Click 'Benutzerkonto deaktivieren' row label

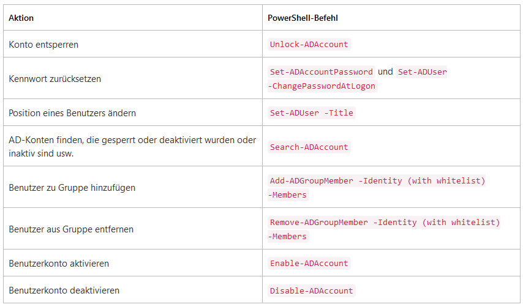(64, 290)
